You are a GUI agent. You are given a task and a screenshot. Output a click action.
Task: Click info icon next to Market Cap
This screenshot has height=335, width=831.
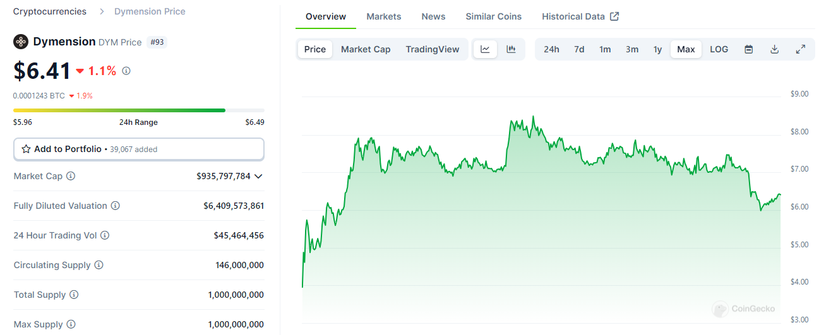(x=71, y=176)
